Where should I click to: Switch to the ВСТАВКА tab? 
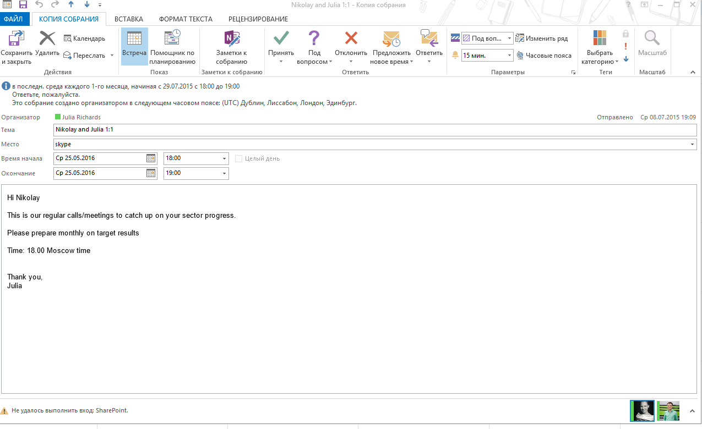point(129,19)
